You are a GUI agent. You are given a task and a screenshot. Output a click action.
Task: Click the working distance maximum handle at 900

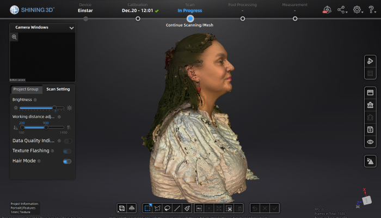(x=46, y=127)
